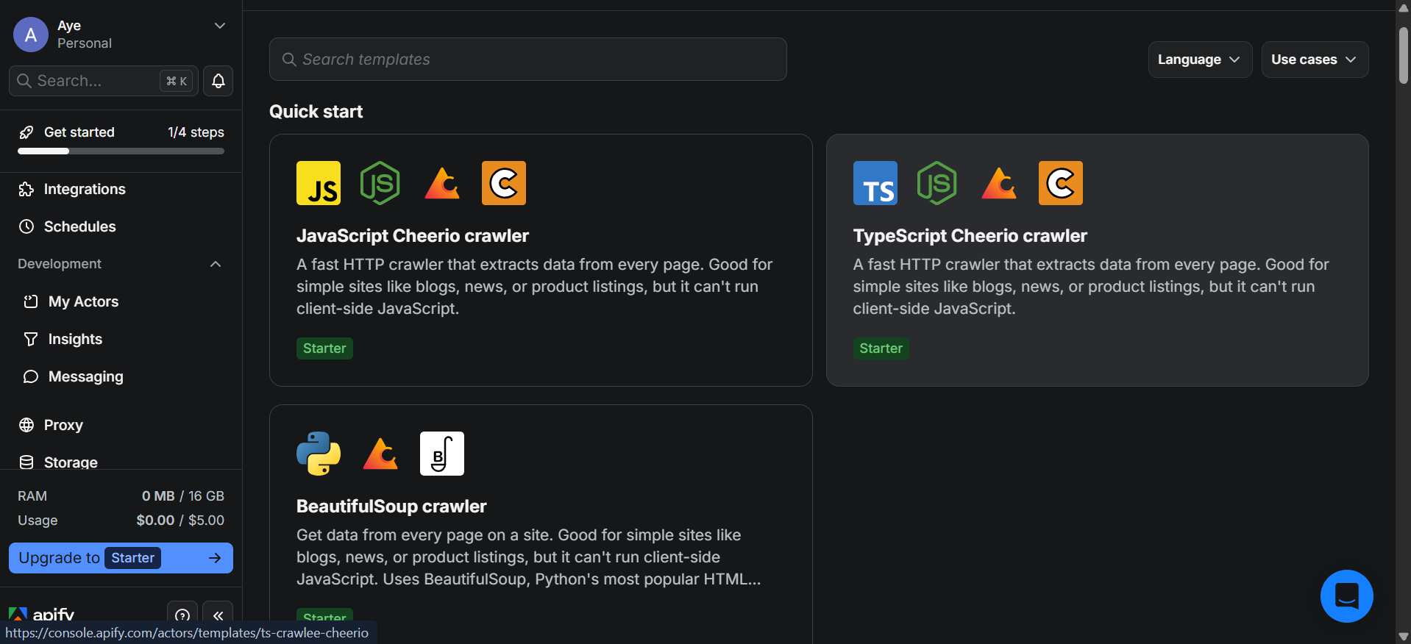Click the My Actors icon
The image size is (1411, 644).
tap(30, 301)
